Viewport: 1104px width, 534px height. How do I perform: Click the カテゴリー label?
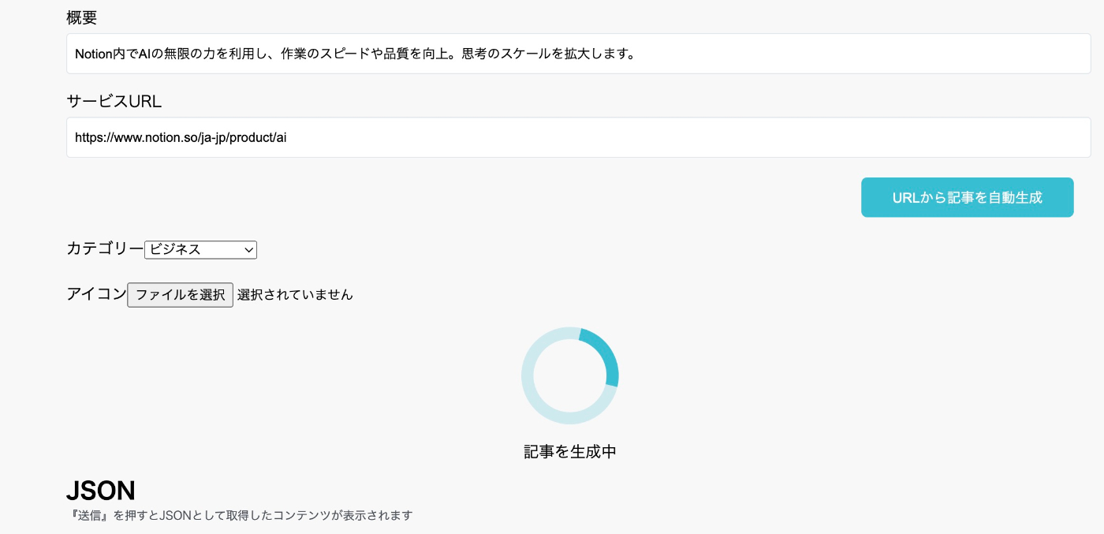click(105, 248)
